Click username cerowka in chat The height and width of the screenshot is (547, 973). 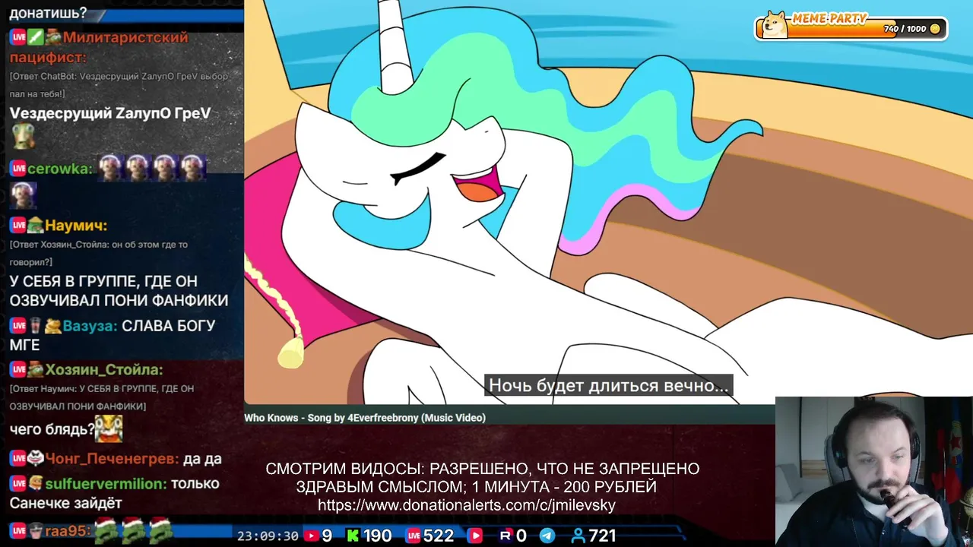pos(60,169)
